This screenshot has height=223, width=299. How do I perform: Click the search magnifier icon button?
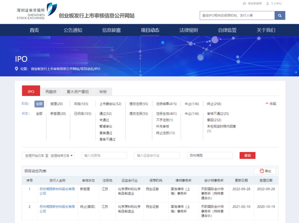click(x=280, y=15)
